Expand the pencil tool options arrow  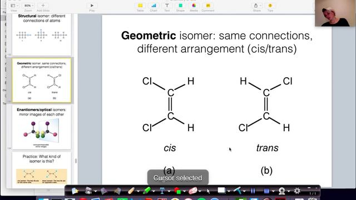point(139,191)
